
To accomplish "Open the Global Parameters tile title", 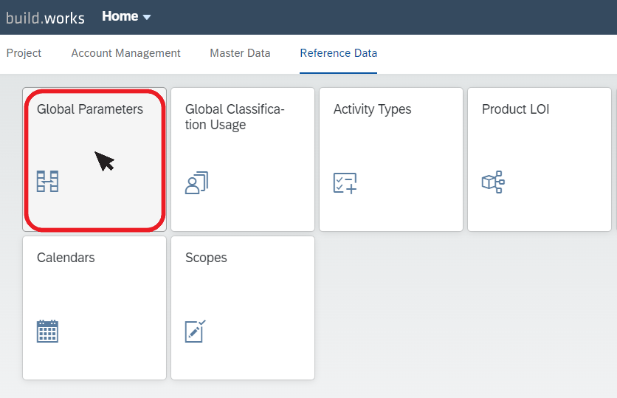I will click(90, 109).
